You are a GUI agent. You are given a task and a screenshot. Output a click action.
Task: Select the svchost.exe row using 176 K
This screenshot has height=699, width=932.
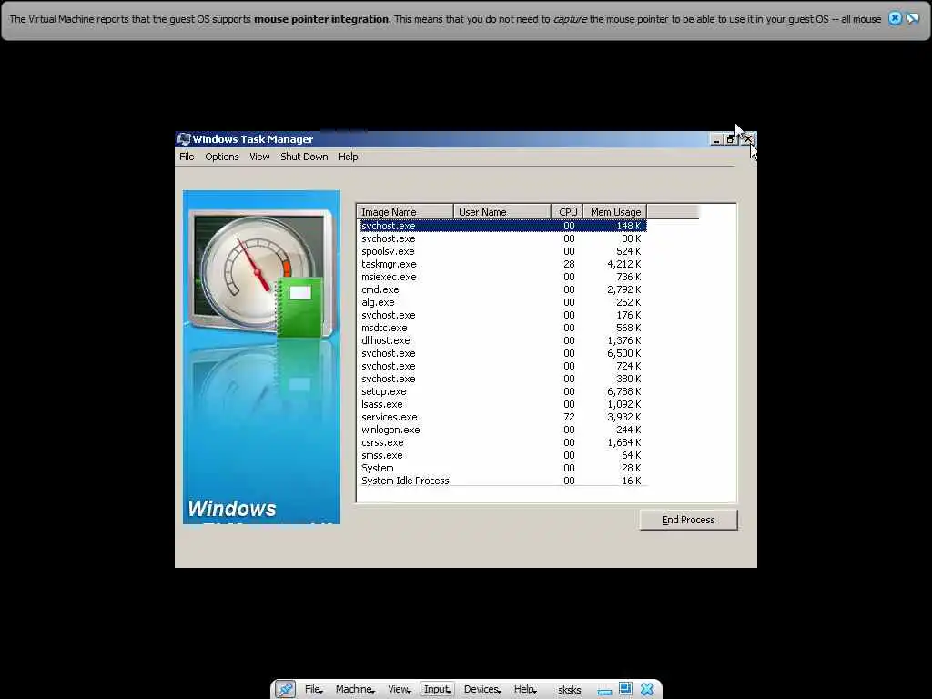pyautogui.click(x=502, y=315)
